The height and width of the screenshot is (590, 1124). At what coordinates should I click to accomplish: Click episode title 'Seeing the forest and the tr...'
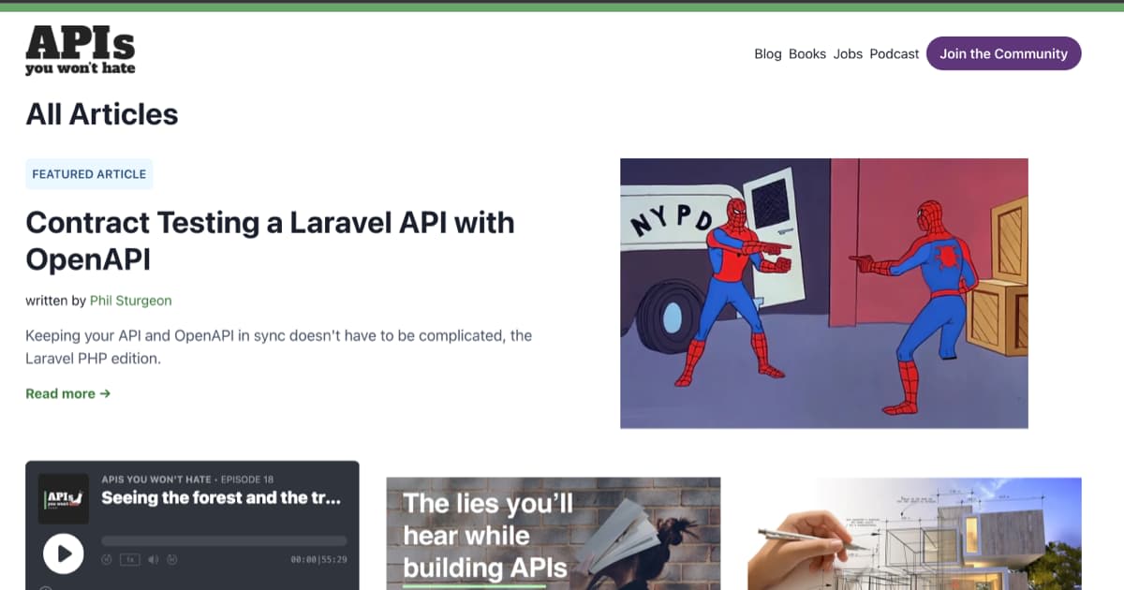tap(221, 498)
